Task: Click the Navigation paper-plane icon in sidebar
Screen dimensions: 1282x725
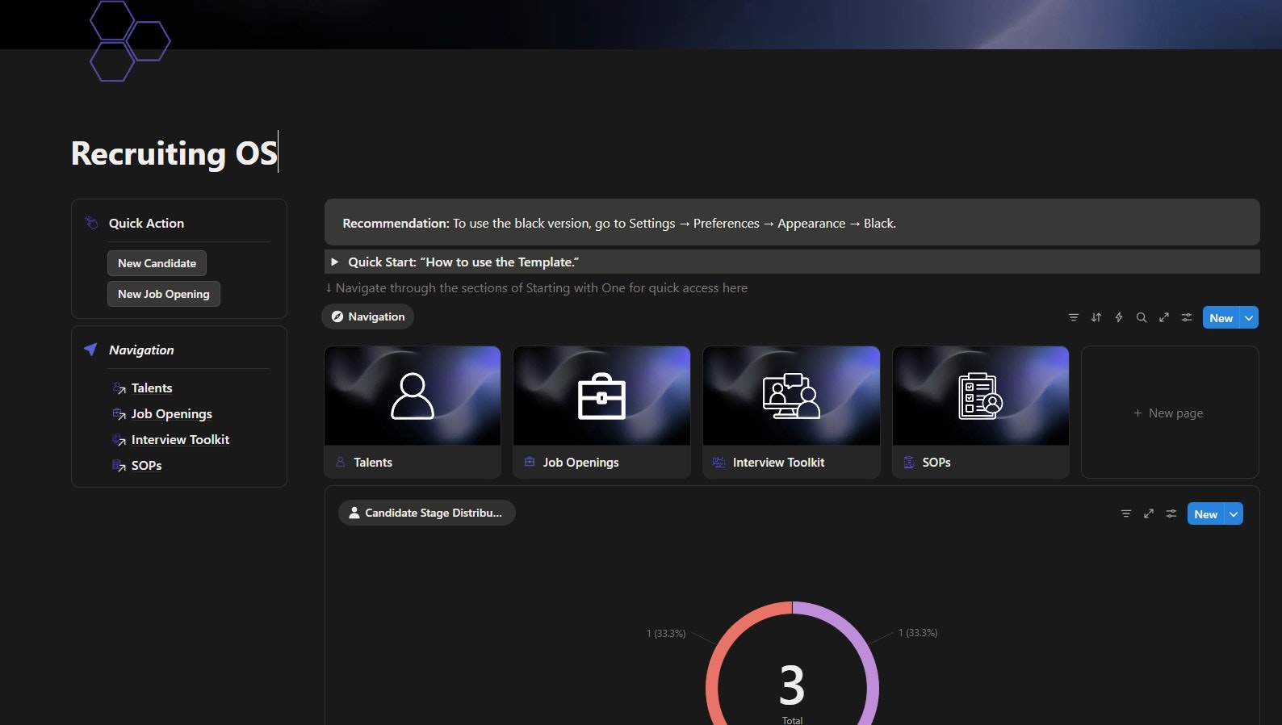Action: click(x=90, y=349)
